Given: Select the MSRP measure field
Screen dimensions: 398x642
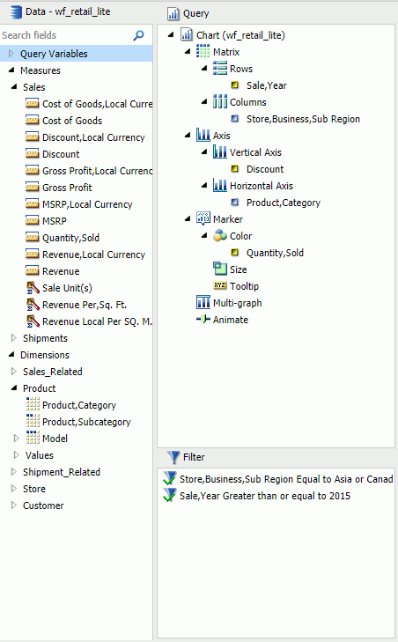Looking at the screenshot, I should [x=55, y=221].
